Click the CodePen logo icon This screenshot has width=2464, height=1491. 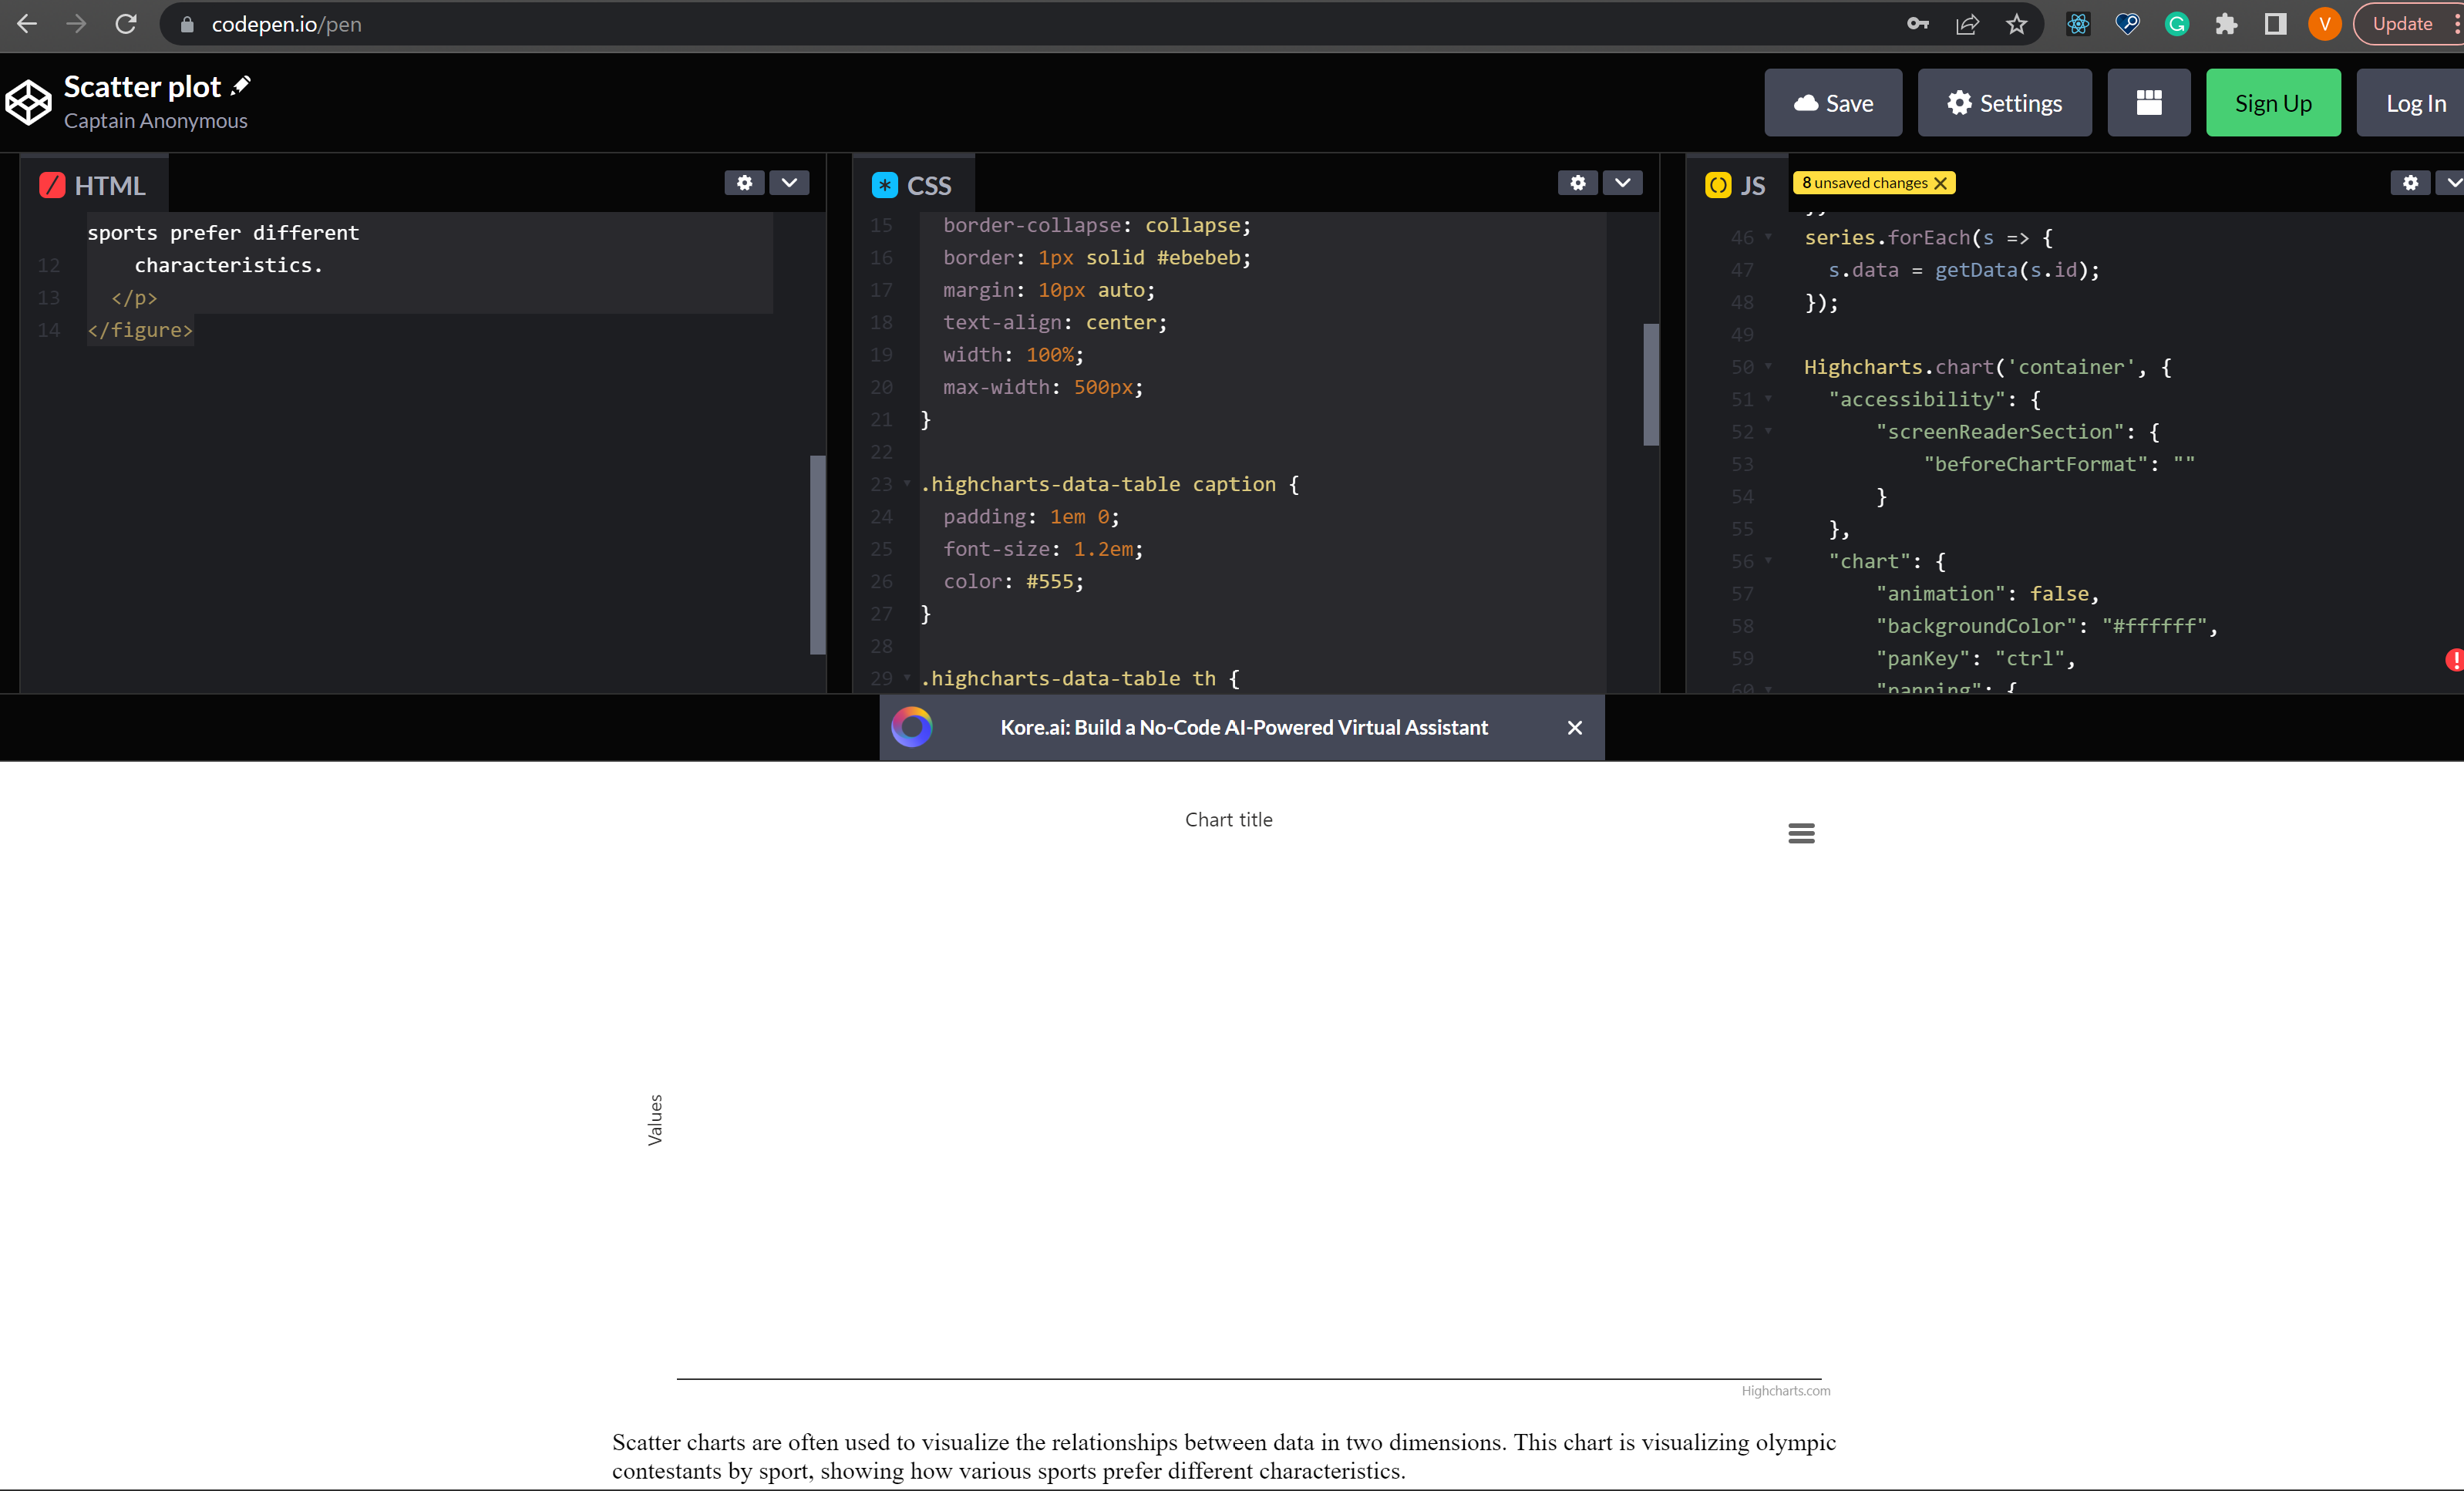click(x=28, y=102)
